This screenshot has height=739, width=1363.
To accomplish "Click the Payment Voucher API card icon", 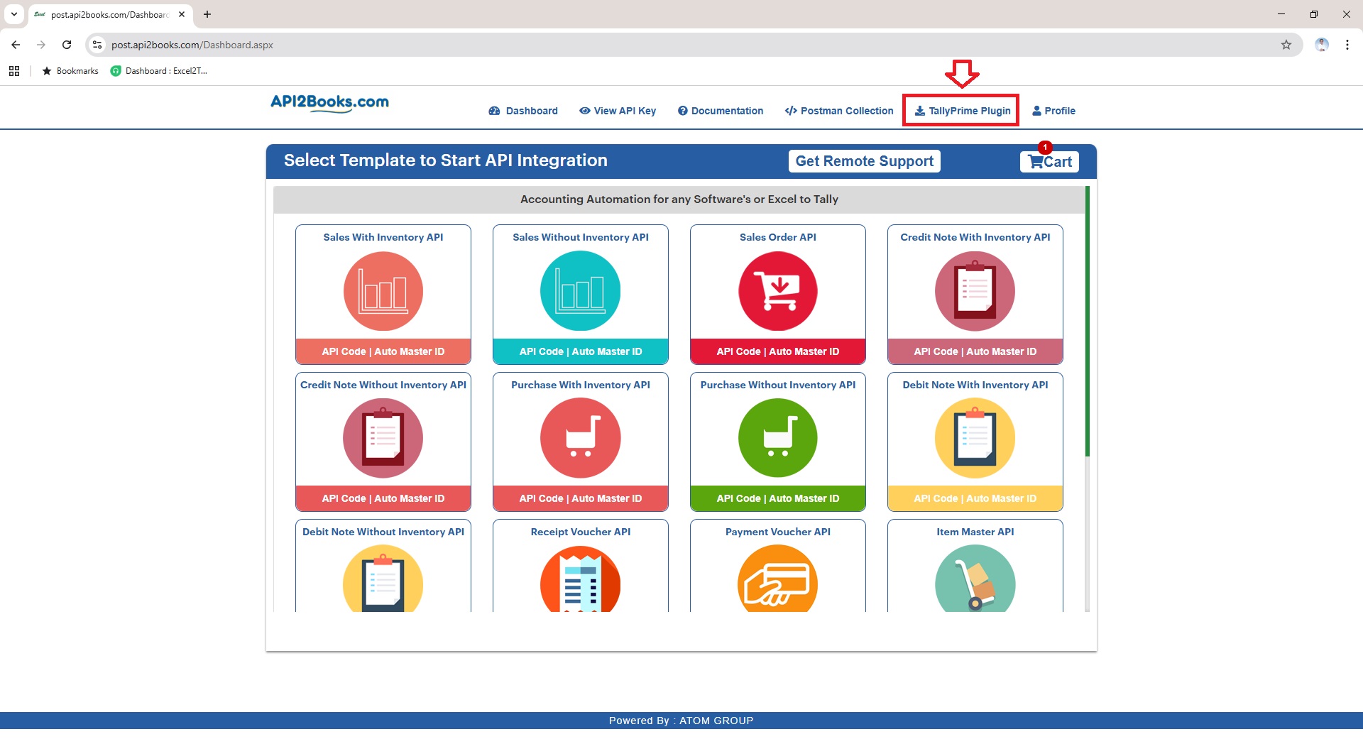I will click(778, 579).
